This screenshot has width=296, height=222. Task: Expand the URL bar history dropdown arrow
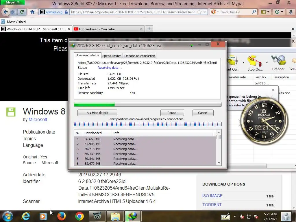click(205, 12)
